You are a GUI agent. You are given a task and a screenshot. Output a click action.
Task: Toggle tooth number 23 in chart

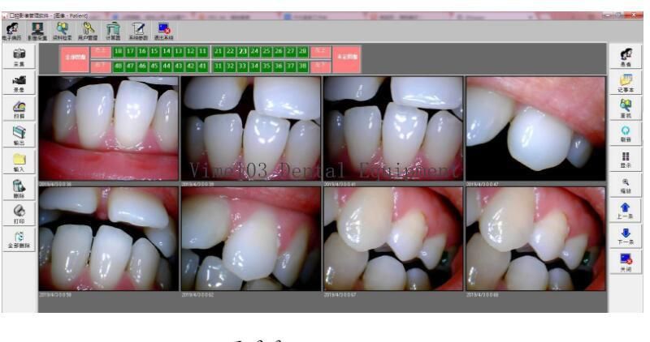click(x=242, y=52)
